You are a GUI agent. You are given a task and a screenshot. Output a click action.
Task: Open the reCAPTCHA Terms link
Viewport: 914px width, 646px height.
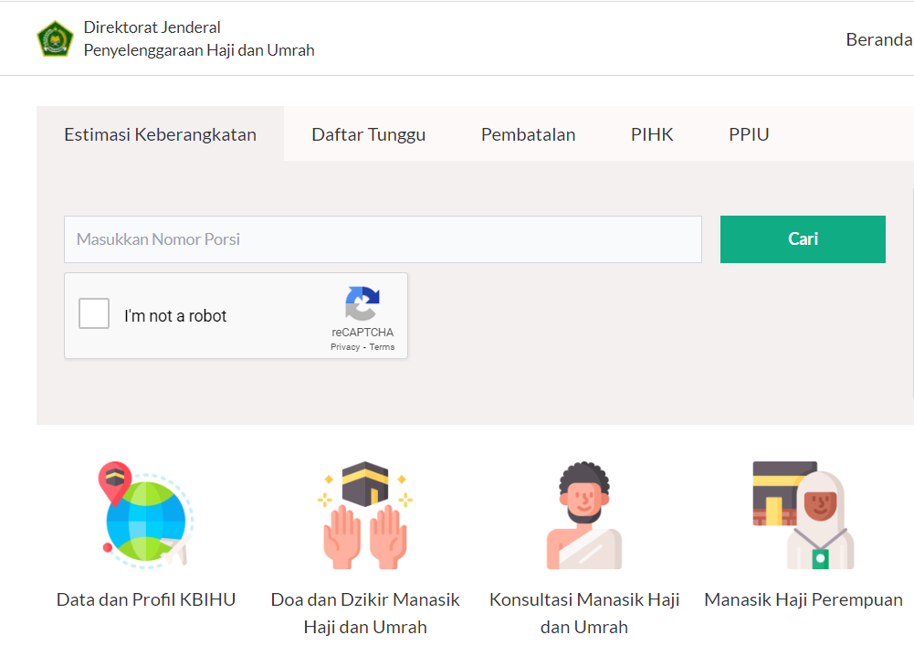click(382, 347)
